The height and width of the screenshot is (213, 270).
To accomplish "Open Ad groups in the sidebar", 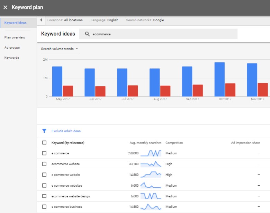I will point(12,48).
